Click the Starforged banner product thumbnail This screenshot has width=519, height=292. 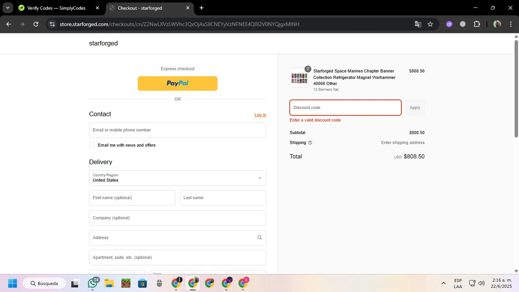299,78
